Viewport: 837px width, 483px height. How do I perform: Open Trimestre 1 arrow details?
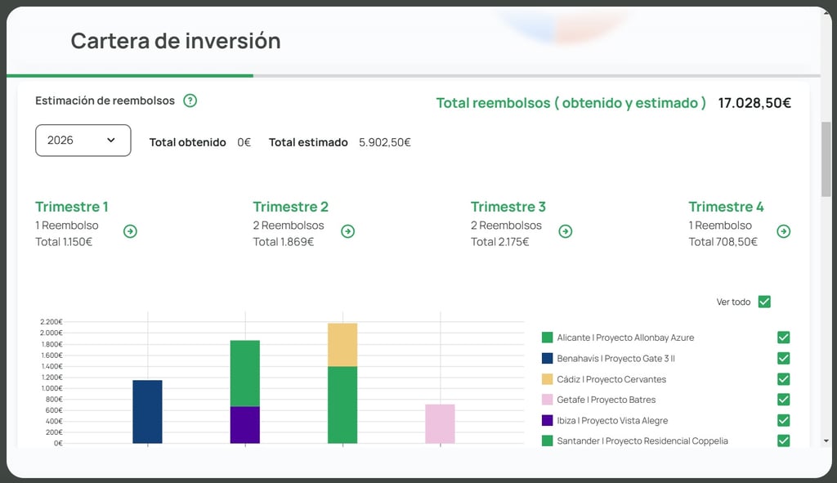[x=130, y=231]
